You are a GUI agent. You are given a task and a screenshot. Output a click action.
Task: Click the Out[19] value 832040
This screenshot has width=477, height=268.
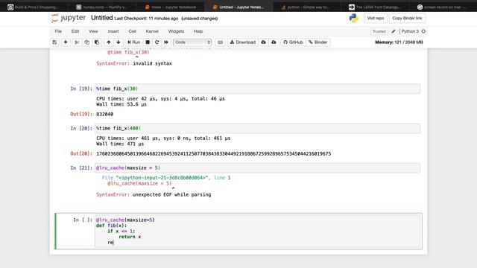click(104, 114)
